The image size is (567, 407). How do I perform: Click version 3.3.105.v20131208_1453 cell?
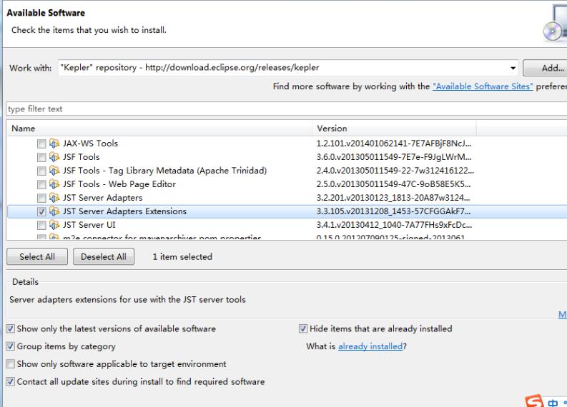click(393, 211)
